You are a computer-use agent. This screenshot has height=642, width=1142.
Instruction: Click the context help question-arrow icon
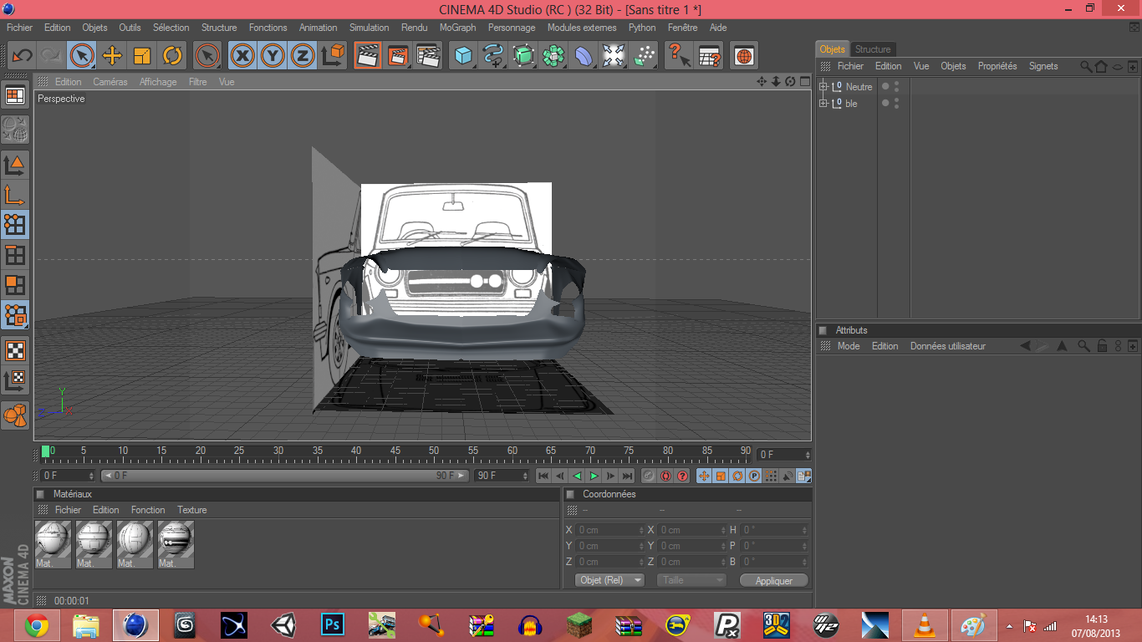(679, 56)
